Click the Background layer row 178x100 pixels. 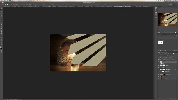[x=167, y=79]
